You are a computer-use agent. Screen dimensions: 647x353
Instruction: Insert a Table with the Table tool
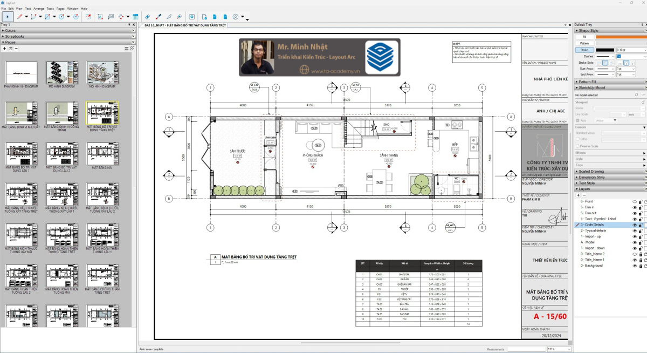click(135, 17)
